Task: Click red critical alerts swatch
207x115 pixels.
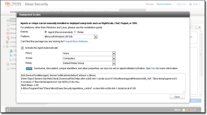Action: pos(191,110)
